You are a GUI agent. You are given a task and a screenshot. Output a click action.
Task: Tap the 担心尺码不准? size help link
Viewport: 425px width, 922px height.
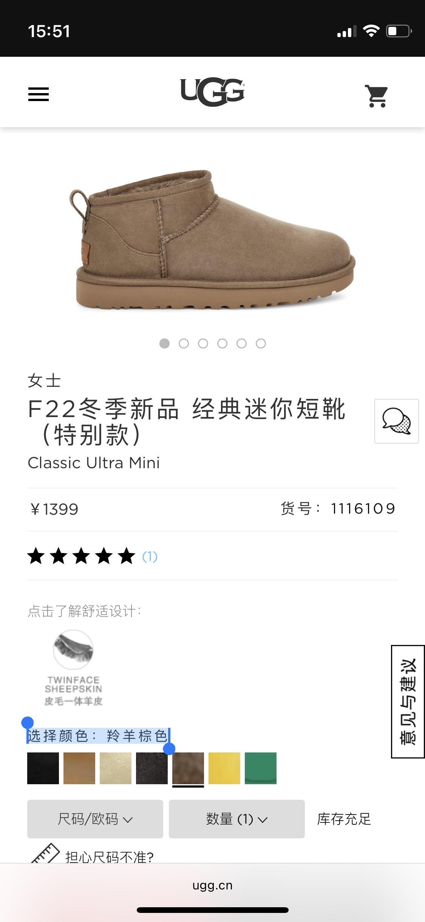(x=110, y=857)
